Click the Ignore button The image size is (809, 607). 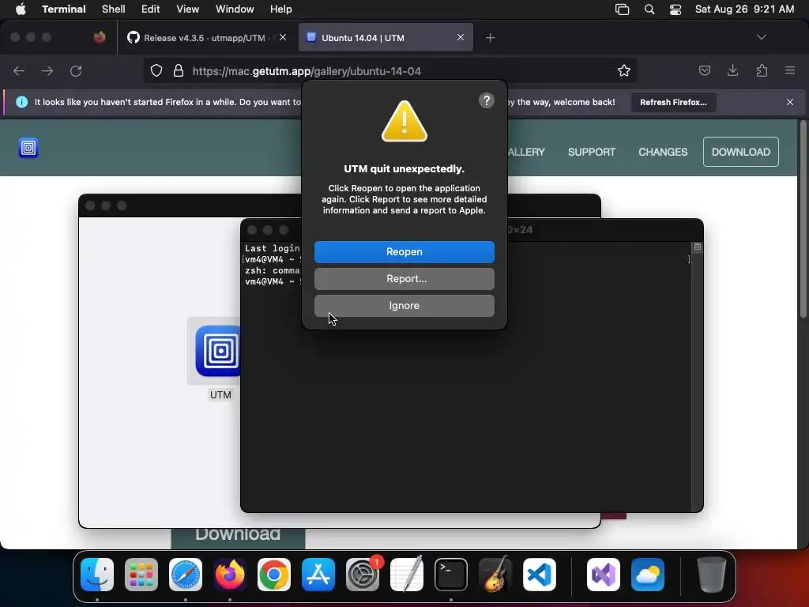(404, 306)
